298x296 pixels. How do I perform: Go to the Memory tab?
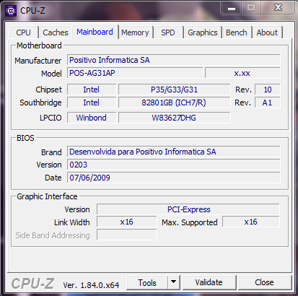pos(135,32)
